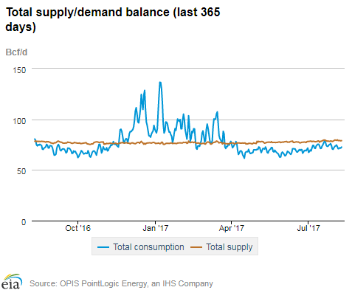Click the Apr '17 x-axis label
Viewport: 352px width, 290px height.
tap(232, 228)
